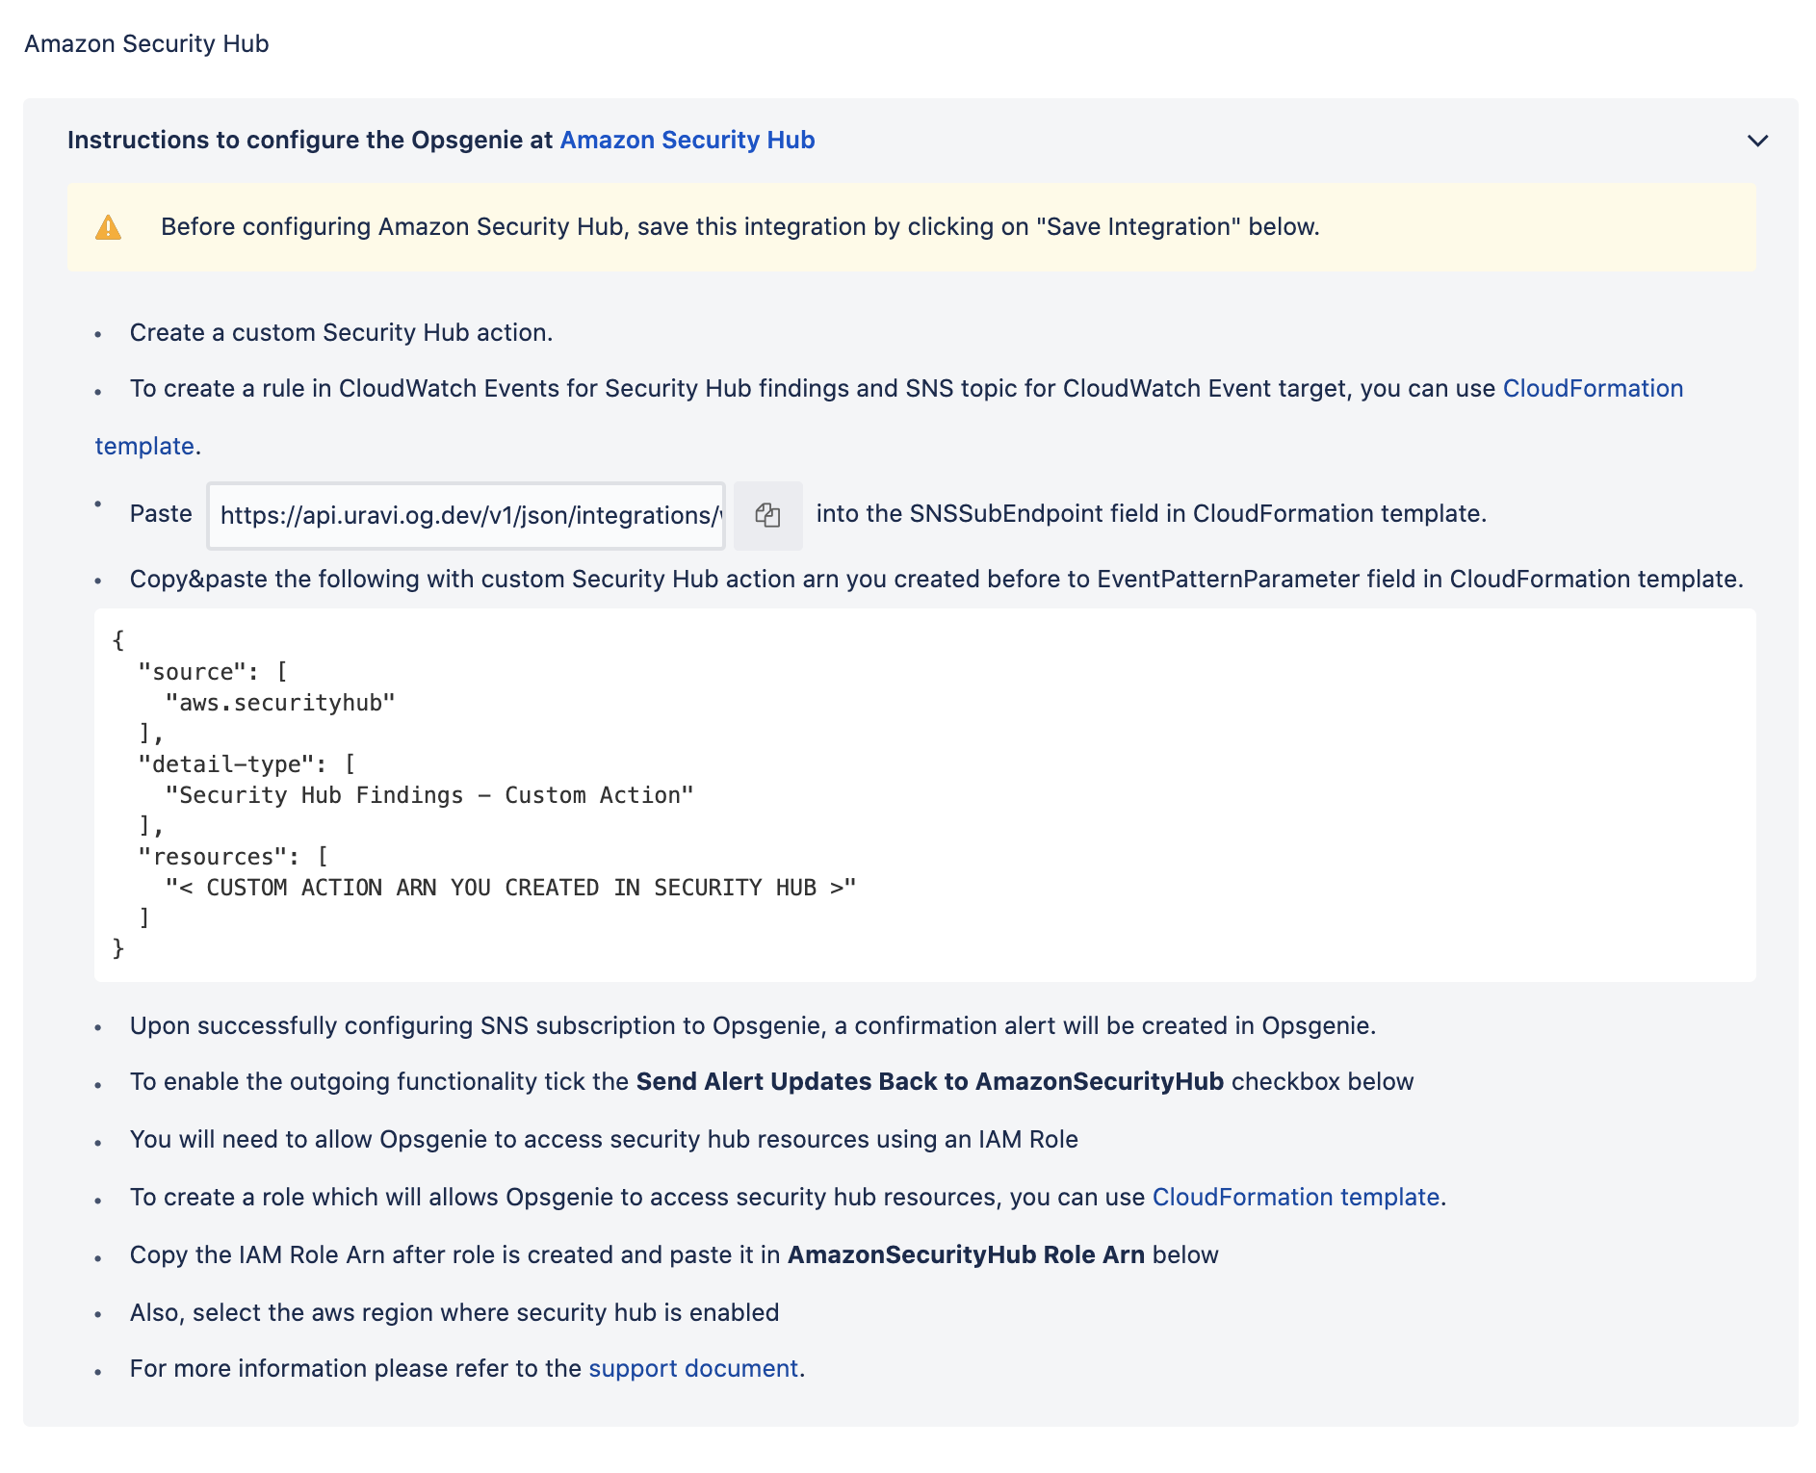
Task: Click the IAM Role access requirement bullet
Action: click(x=604, y=1139)
